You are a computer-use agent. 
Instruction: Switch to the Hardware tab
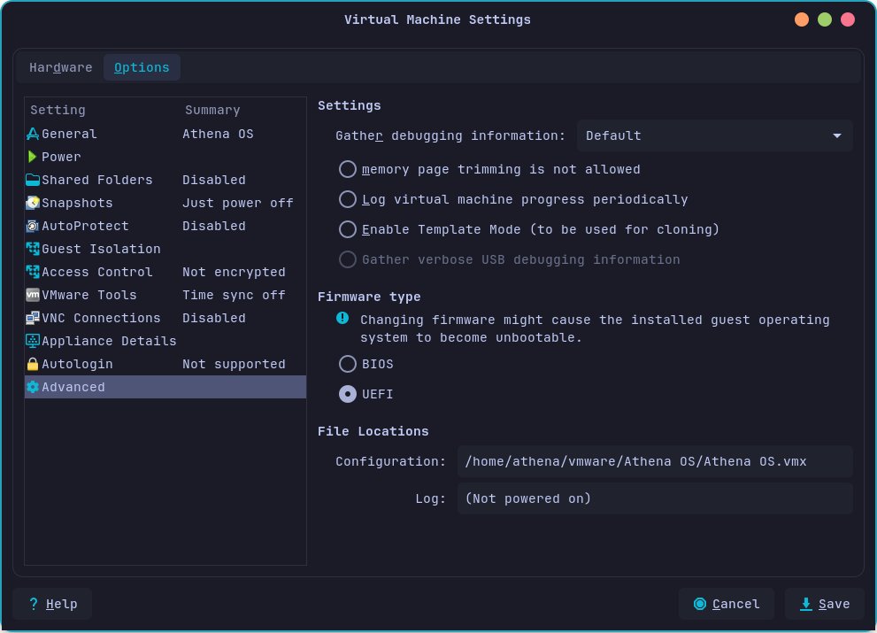(x=60, y=67)
